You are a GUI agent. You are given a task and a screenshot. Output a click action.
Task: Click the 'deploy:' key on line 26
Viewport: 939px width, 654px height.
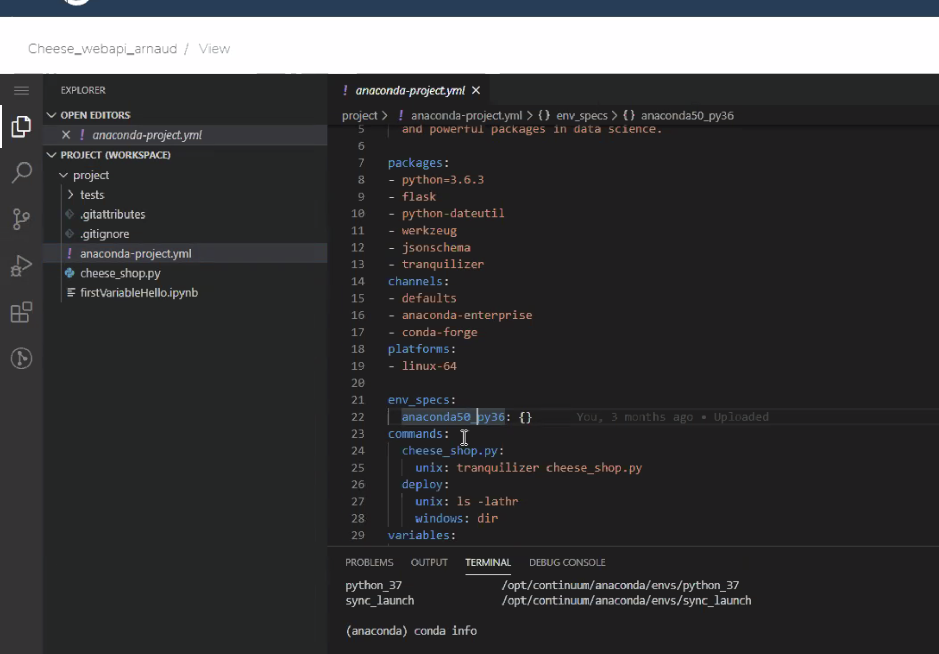tap(425, 484)
